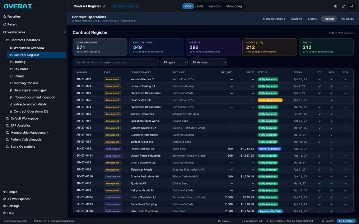The width and height of the screenshot is (359, 224).
Task: Open Help in the sidebar
Action: click(9, 213)
